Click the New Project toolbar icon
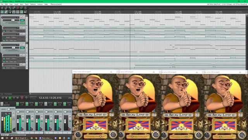 pos(2,8)
